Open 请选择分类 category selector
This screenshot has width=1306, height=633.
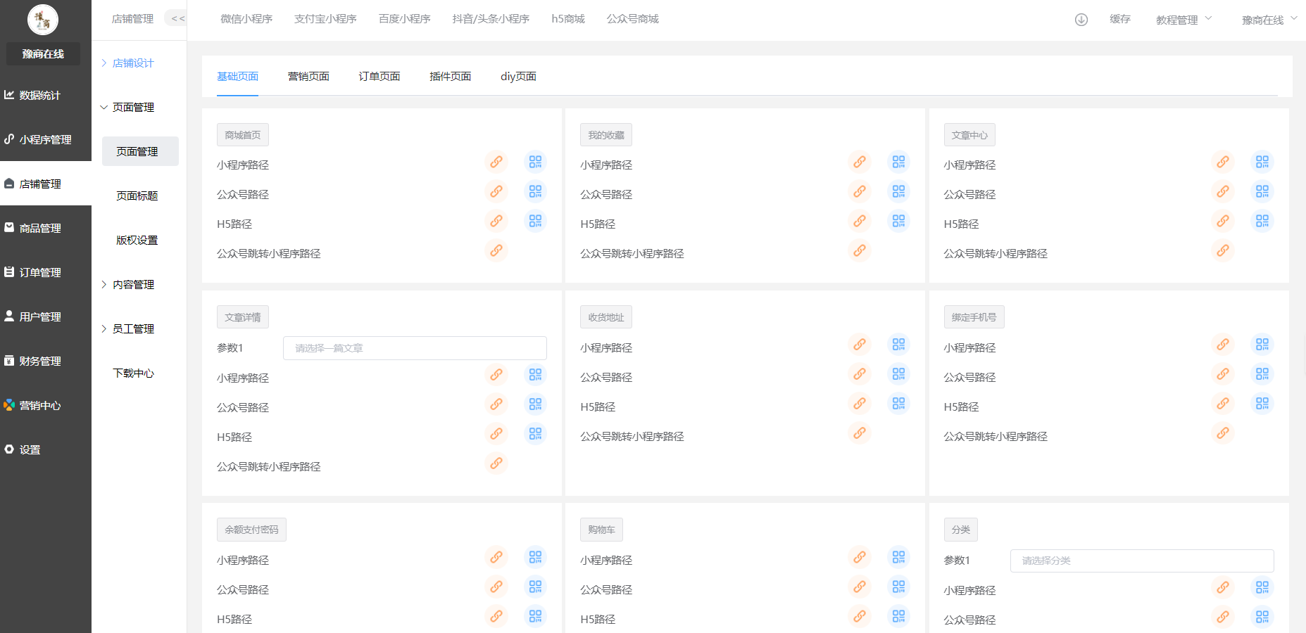click(1142, 561)
